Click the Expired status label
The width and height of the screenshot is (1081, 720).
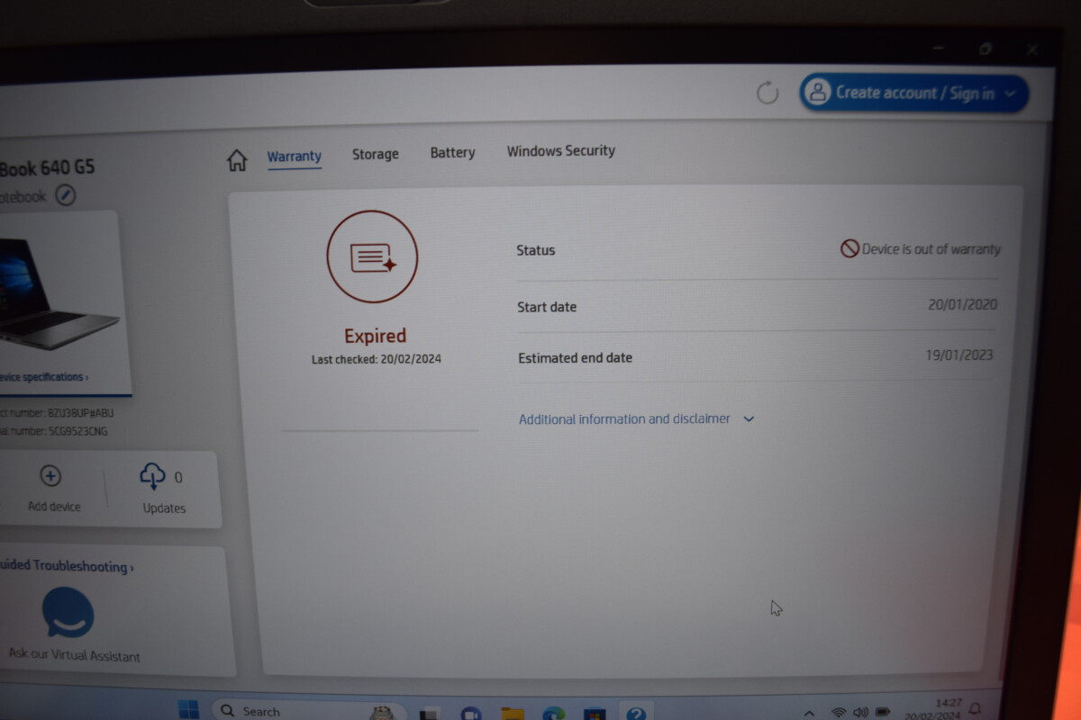(x=375, y=336)
